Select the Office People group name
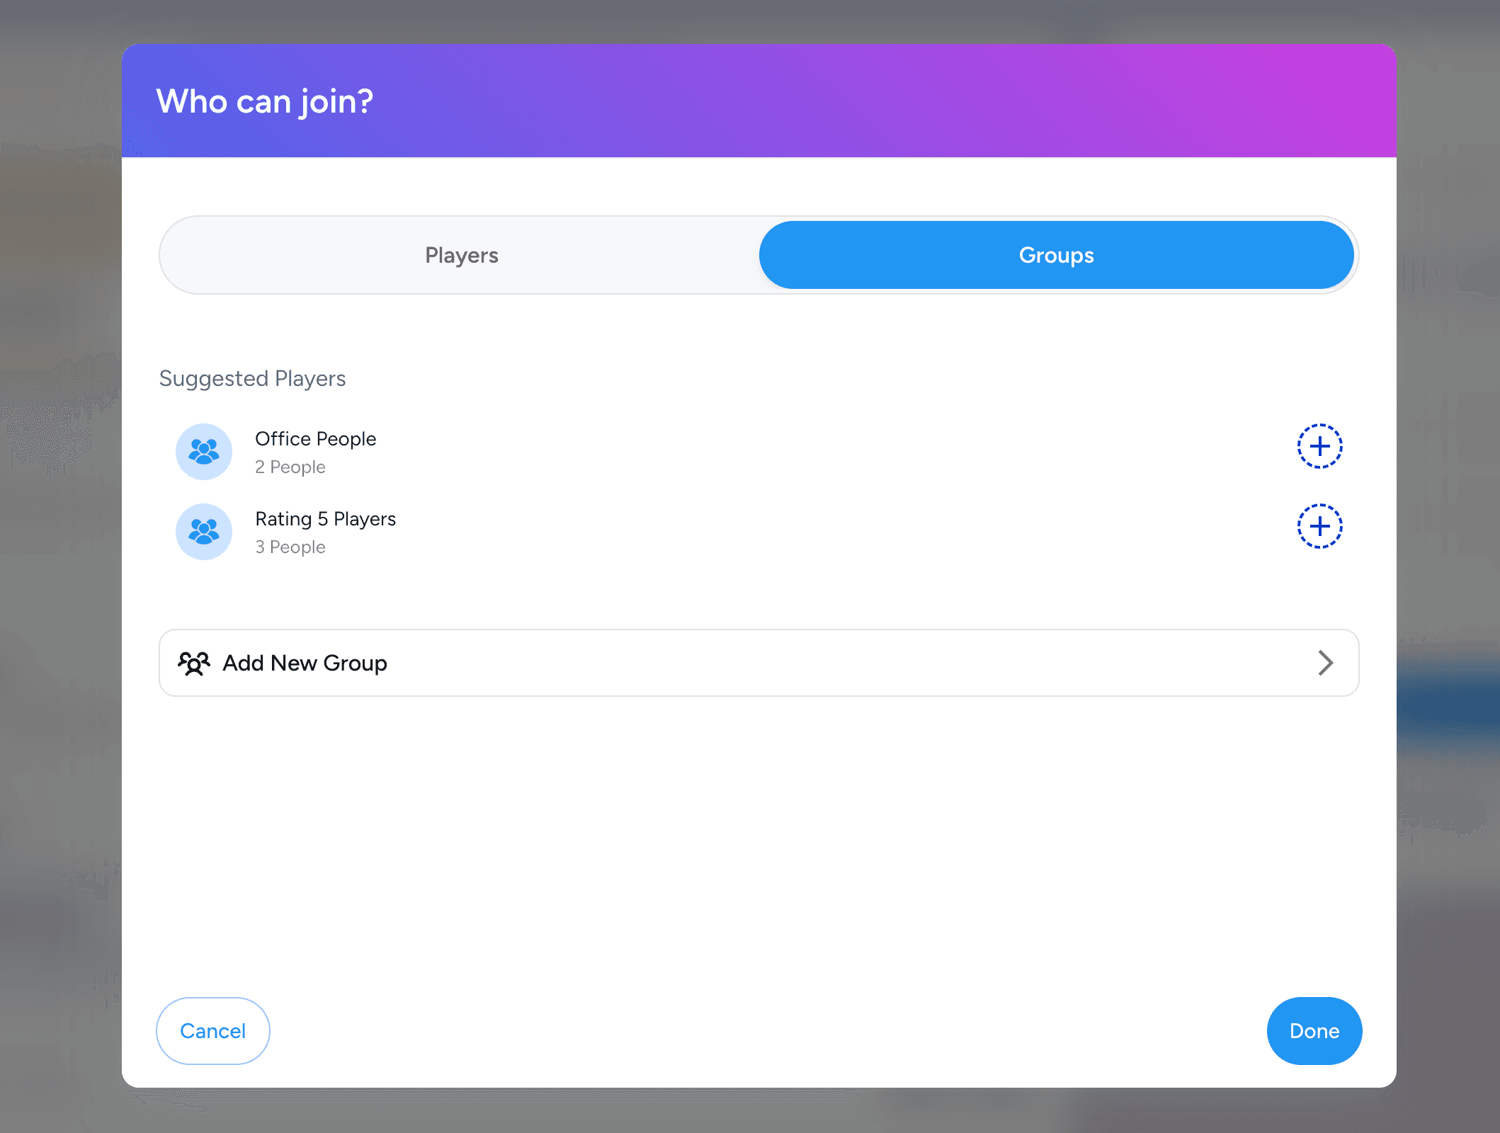This screenshot has width=1500, height=1133. [315, 439]
